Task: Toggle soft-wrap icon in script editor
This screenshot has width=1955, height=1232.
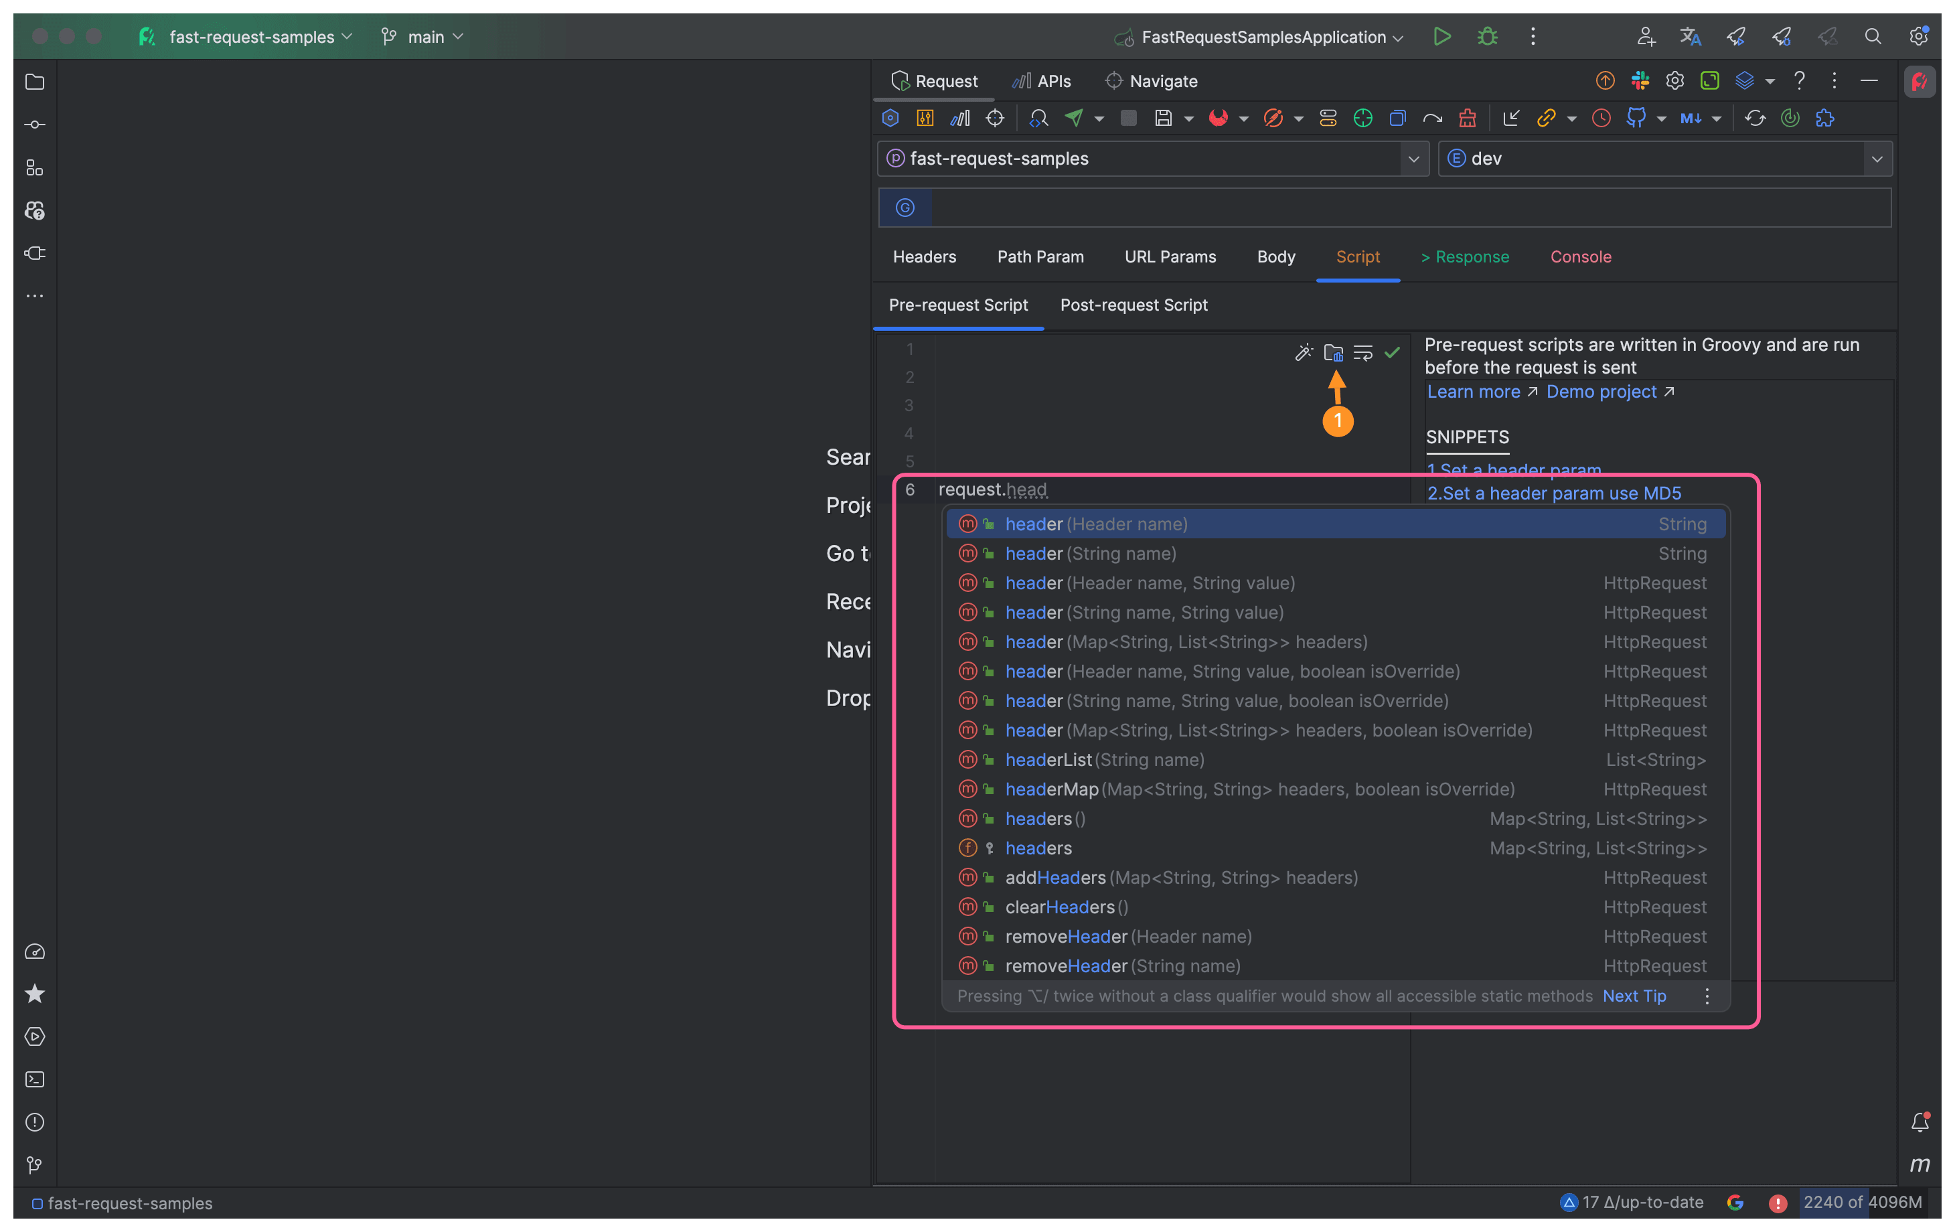Action: (1363, 352)
